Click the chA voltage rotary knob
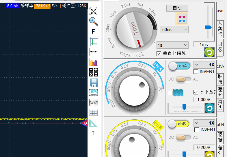227x157 pixels. [x=134, y=91]
